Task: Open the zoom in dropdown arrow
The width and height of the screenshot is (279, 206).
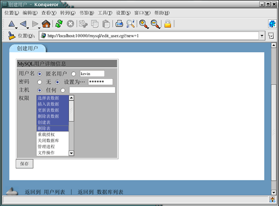Action: pyautogui.click(x=148, y=28)
